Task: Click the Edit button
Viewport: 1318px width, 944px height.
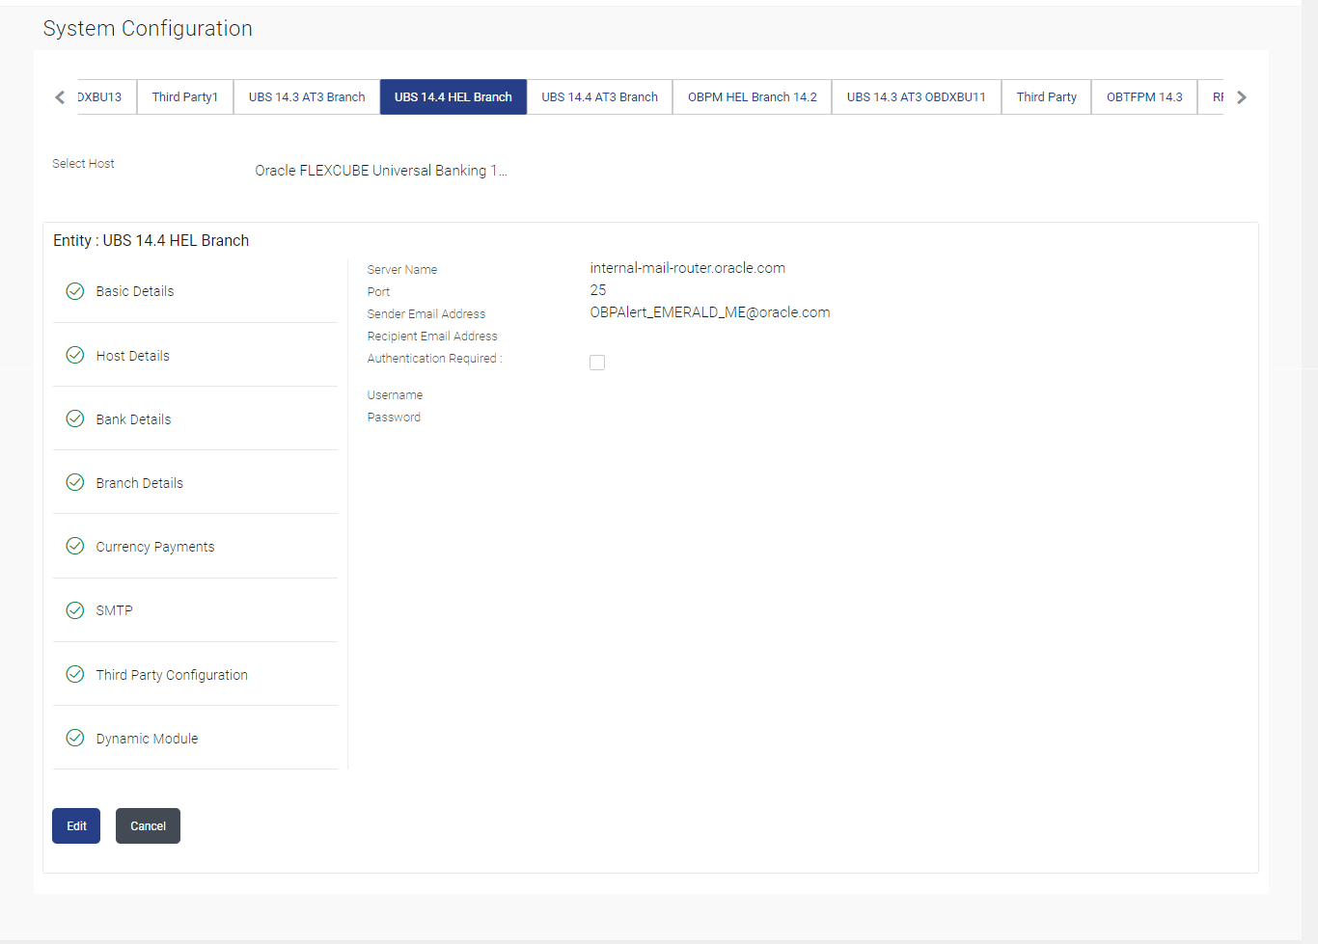Action: [76, 825]
